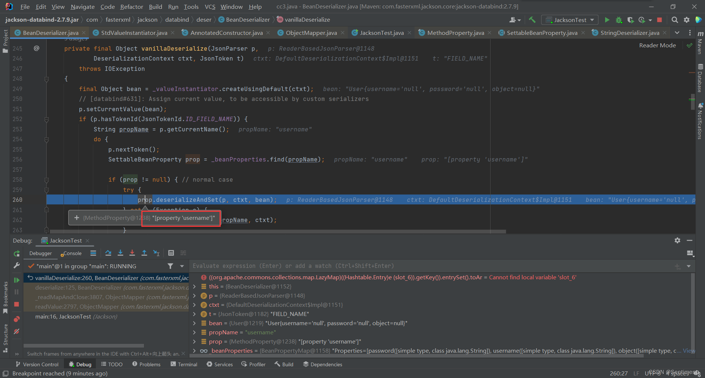The height and width of the screenshot is (378, 705).
Task: Open the Problems tool window
Action: tap(146, 364)
